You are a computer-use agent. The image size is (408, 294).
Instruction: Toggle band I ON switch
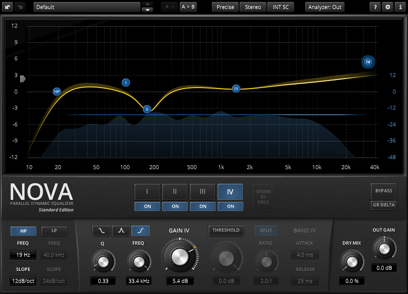pos(147,206)
